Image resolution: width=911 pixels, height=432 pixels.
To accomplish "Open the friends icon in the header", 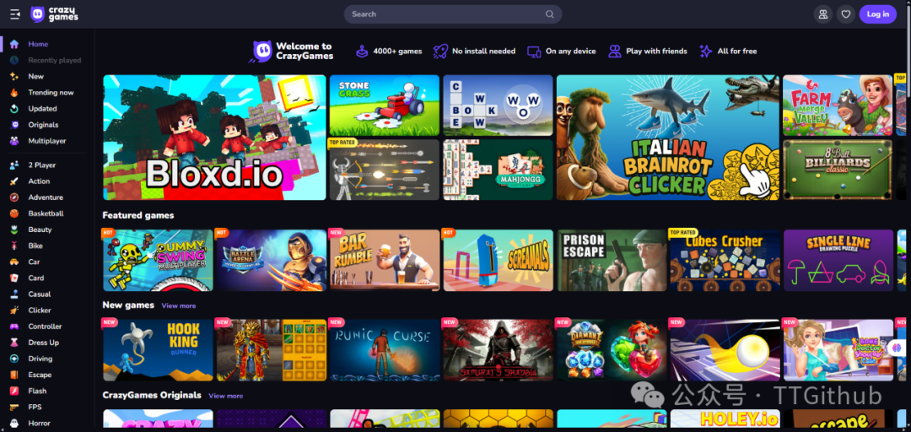I will click(822, 14).
